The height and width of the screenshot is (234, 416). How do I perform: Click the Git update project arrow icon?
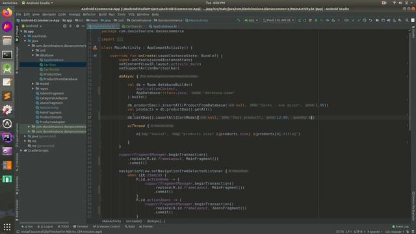click(353, 20)
